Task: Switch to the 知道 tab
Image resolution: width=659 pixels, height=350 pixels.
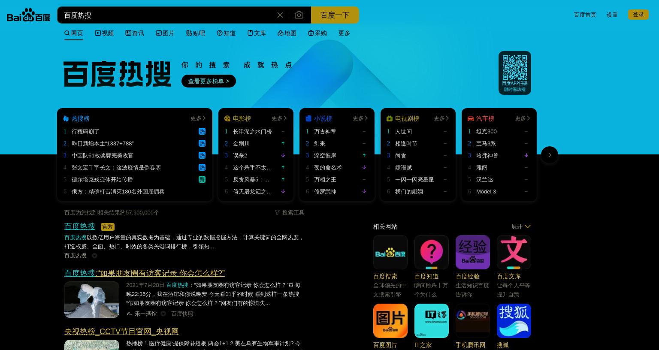Action: pos(226,33)
